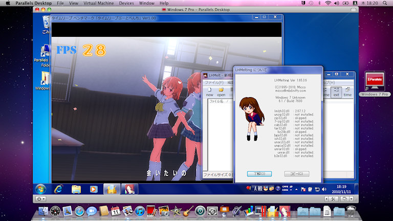Screen dimensions: 393x221
Task: Open iChat from the Dock
Action: tap(92, 211)
